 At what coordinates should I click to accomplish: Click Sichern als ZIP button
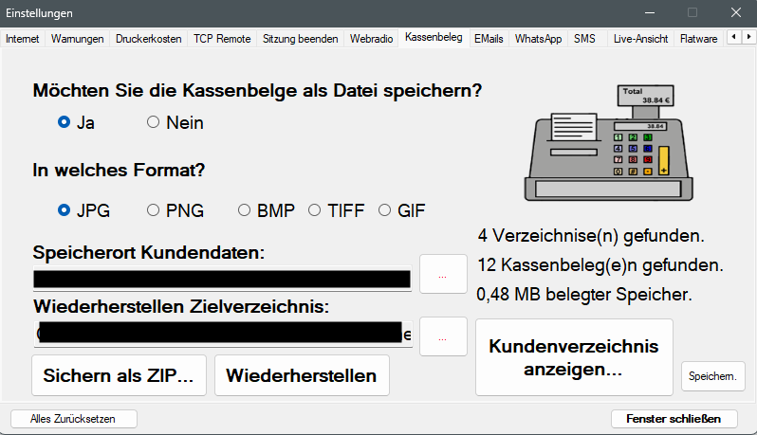tap(119, 375)
